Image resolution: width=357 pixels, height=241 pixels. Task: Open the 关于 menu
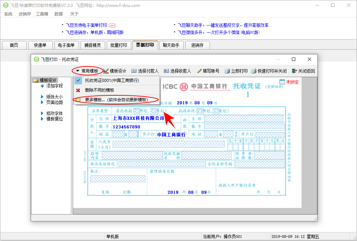74,14
